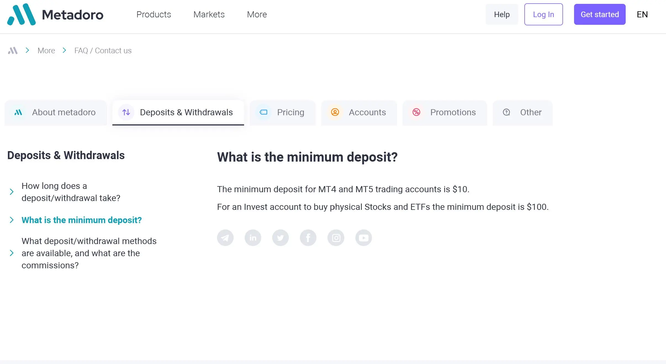
Task: Expand the 'How long does a deposit/withdrawal take?' chevron
Action: (x=12, y=192)
